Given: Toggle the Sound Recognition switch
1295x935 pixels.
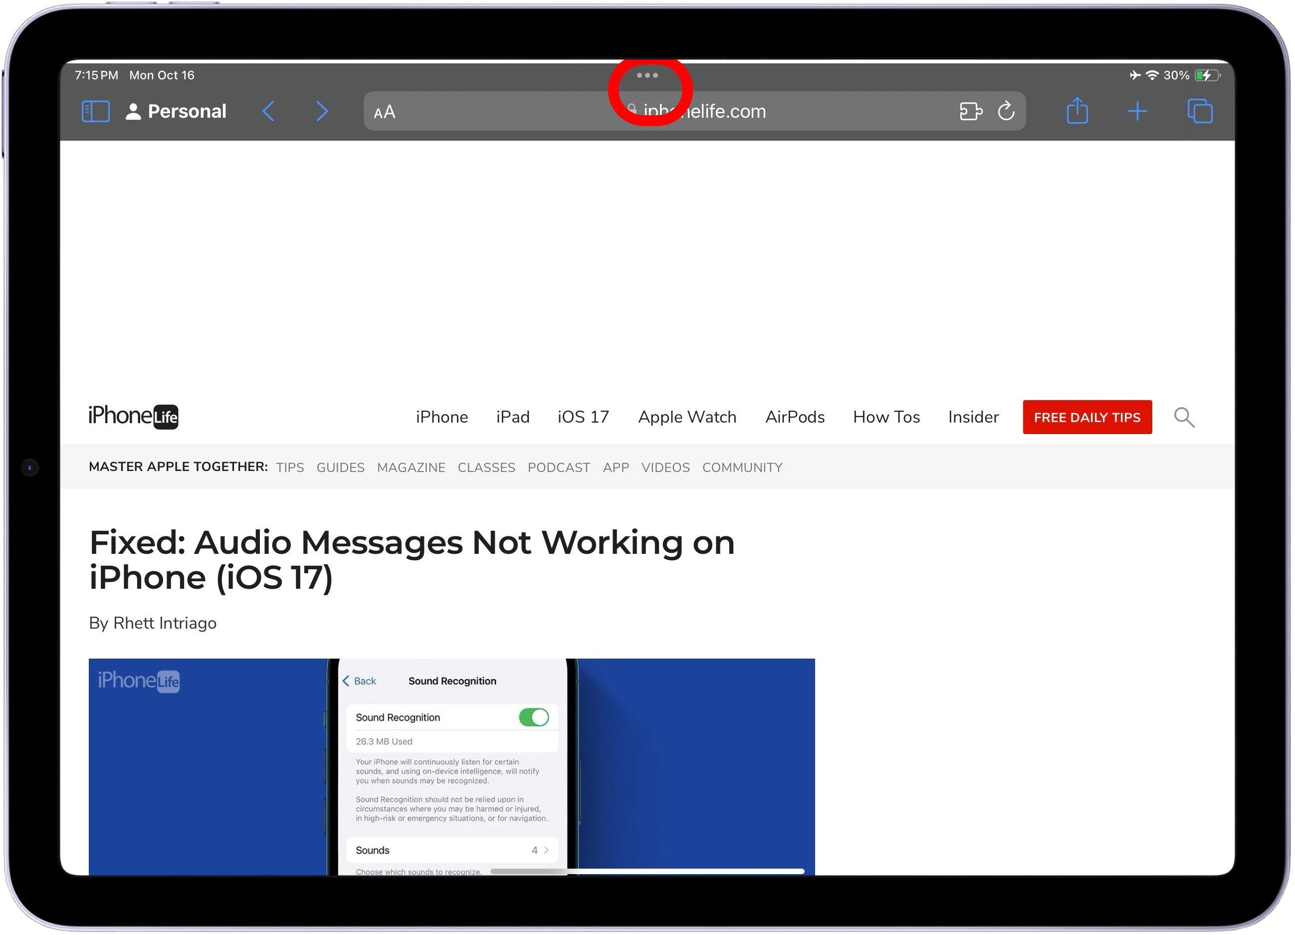Looking at the screenshot, I should (533, 717).
